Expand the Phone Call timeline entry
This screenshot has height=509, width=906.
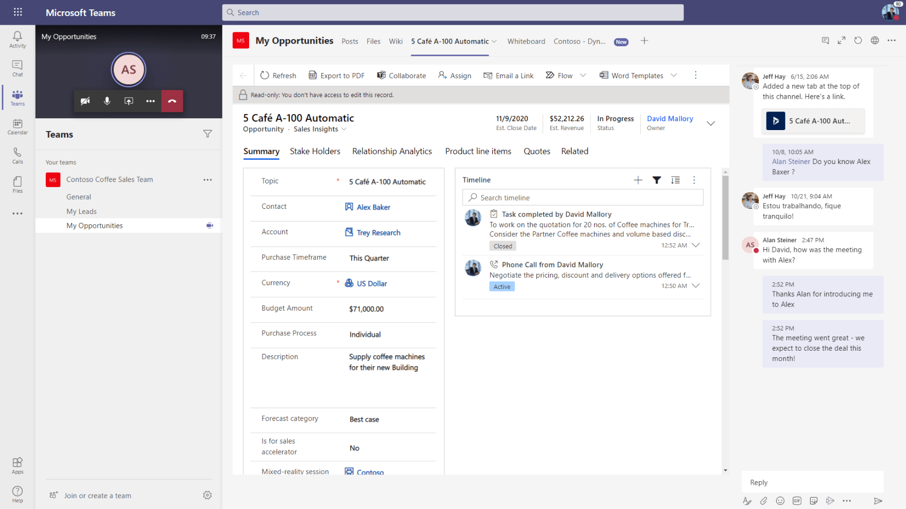[696, 285]
